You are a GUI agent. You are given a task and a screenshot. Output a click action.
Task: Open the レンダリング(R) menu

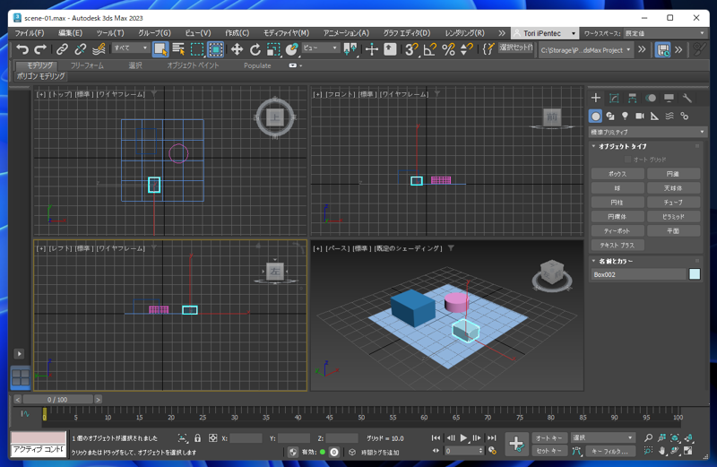click(x=464, y=33)
